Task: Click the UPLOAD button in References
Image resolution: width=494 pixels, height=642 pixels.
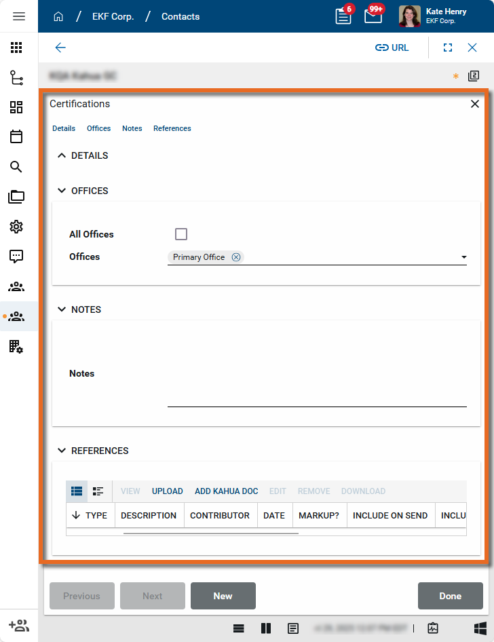Action: pos(167,491)
